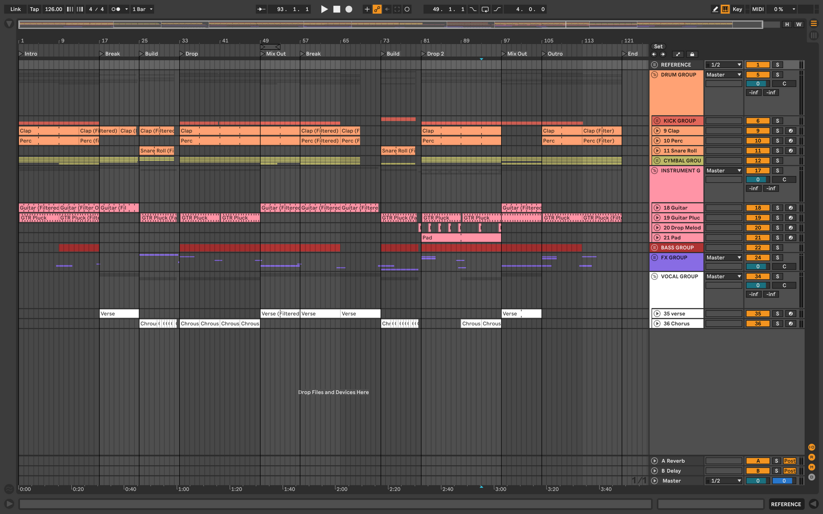Click the lock envelopes icon
This screenshot has height=514, width=823.
692,54
